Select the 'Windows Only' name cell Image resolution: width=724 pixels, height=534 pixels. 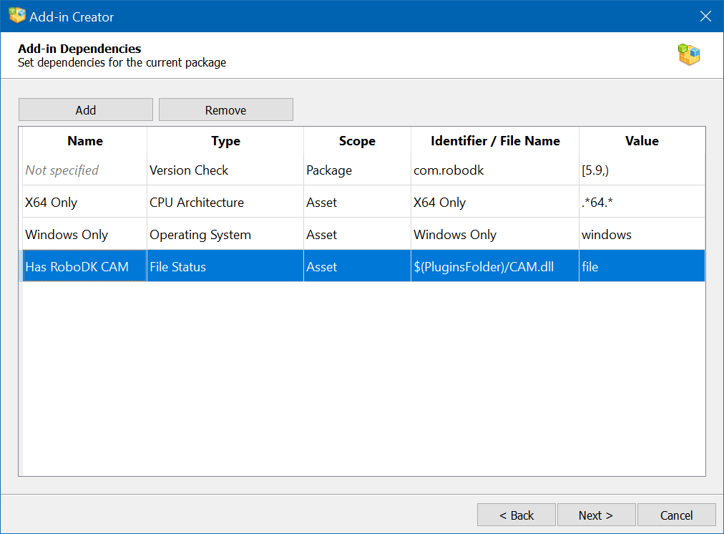[x=85, y=234]
